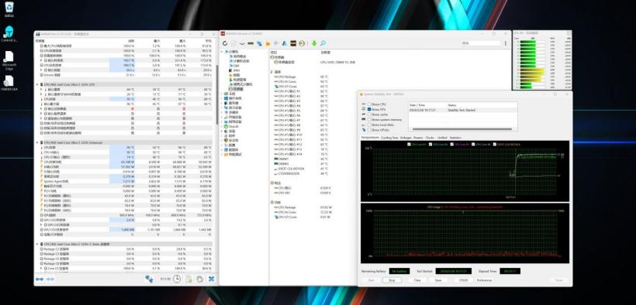
Task: Click the memory module icon in AIDA64 toolbar
Action: [251, 43]
